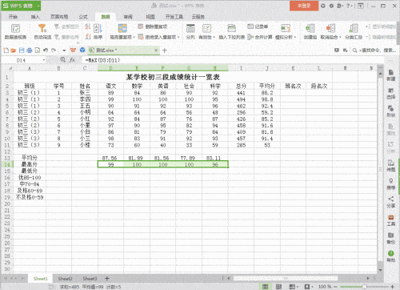The width and height of the screenshot is (400, 290).
Task: Open 帮助 help in the right sidebar
Action: [391, 256]
